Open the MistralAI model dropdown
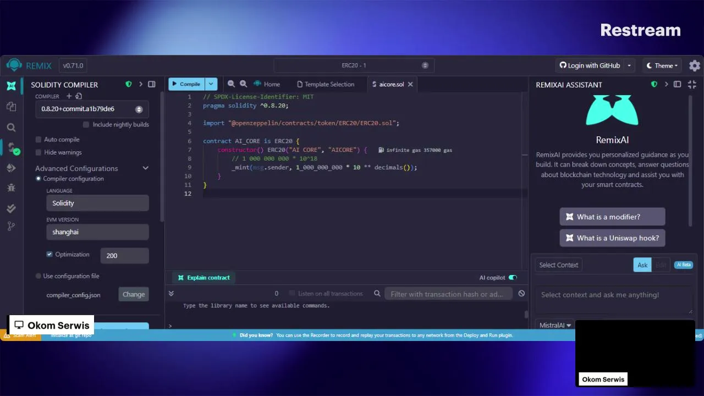Viewport: 704px width, 396px height. [x=555, y=325]
